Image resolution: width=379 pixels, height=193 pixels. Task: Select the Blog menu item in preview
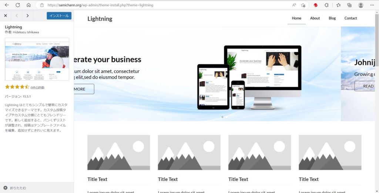[x=332, y=18]
